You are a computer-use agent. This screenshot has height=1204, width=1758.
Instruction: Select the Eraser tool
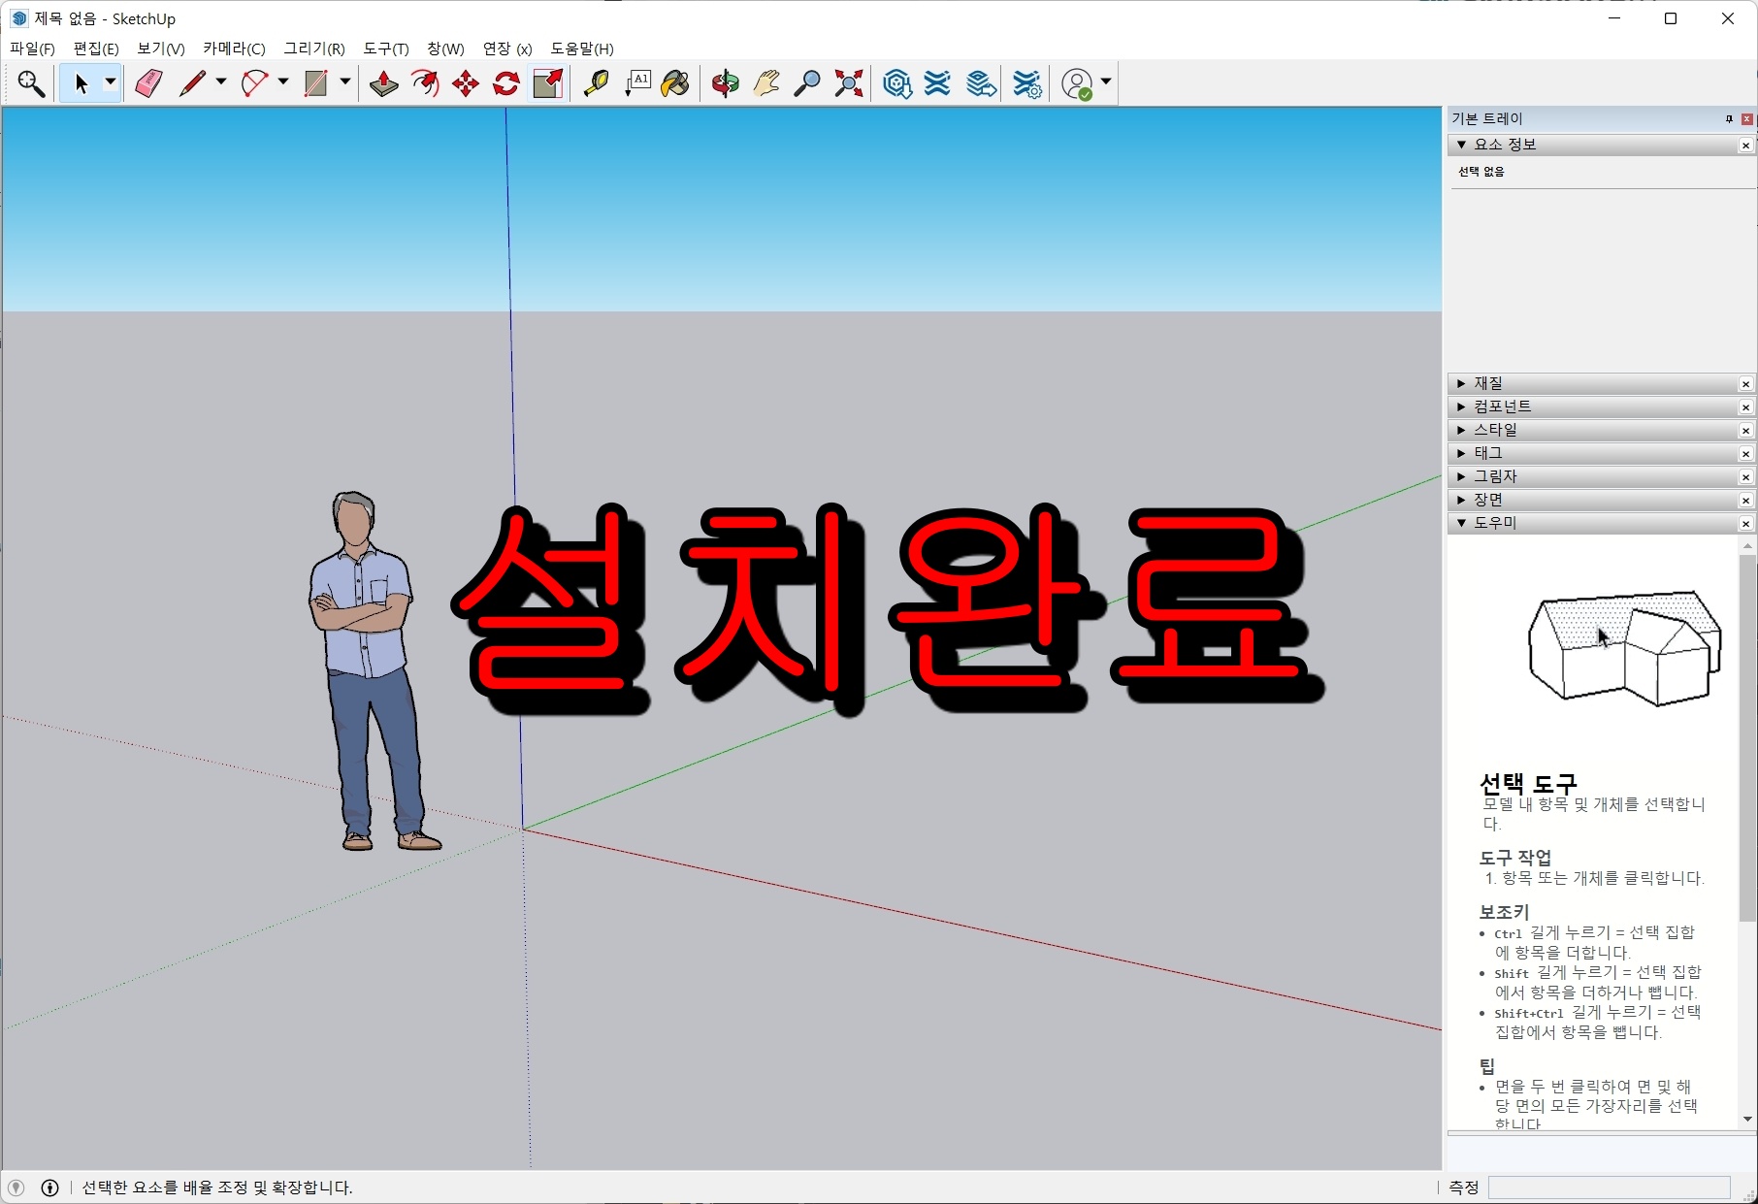(x=147, y=82)
